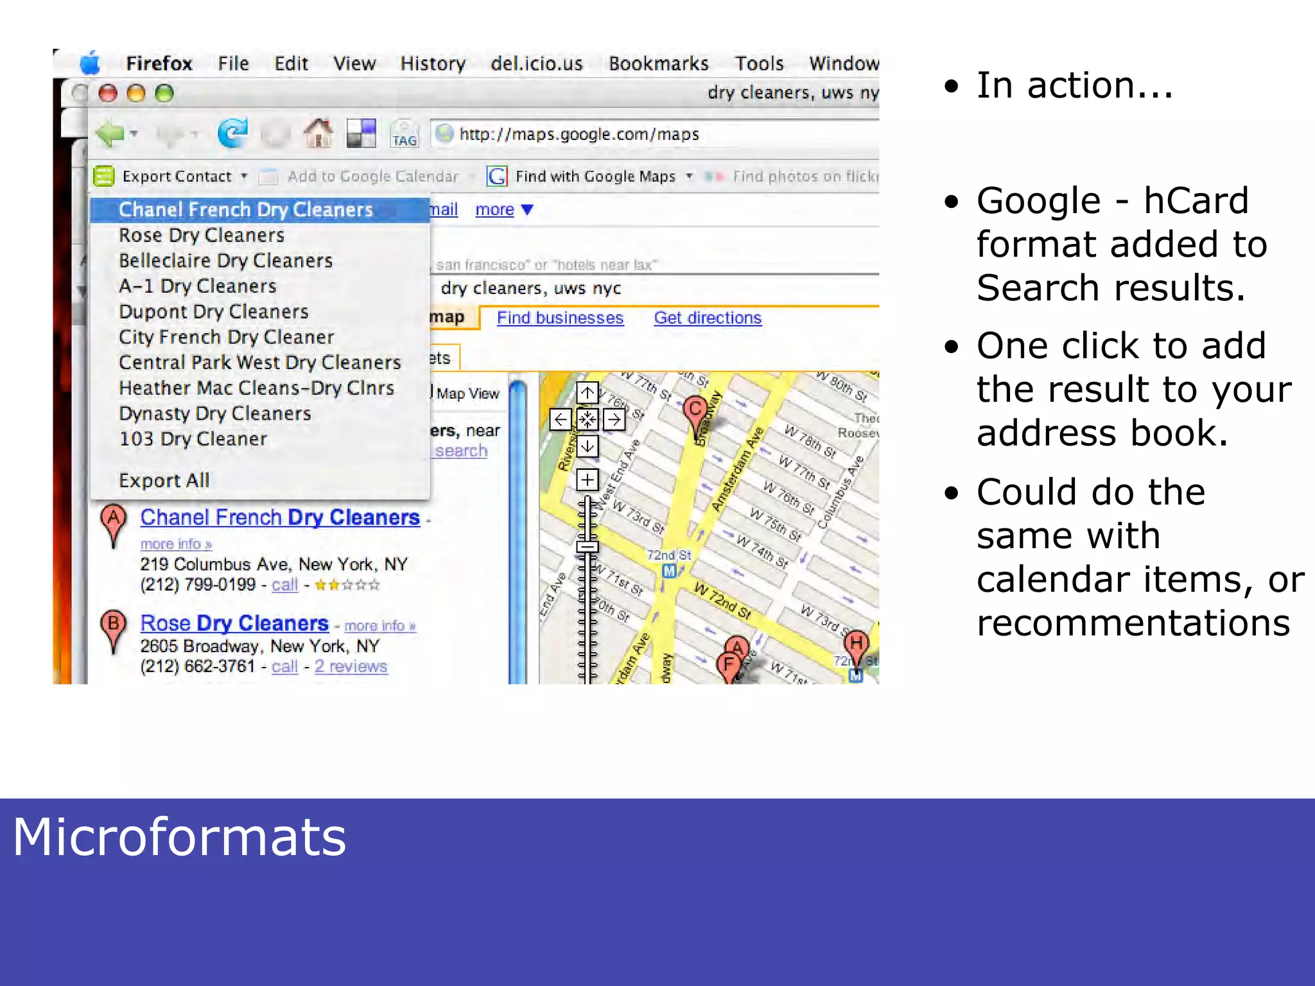The width and height of the screenshot is (1315, 986).
Task: Reload the page with the blue refresh icon
Action: coord(232,134)
